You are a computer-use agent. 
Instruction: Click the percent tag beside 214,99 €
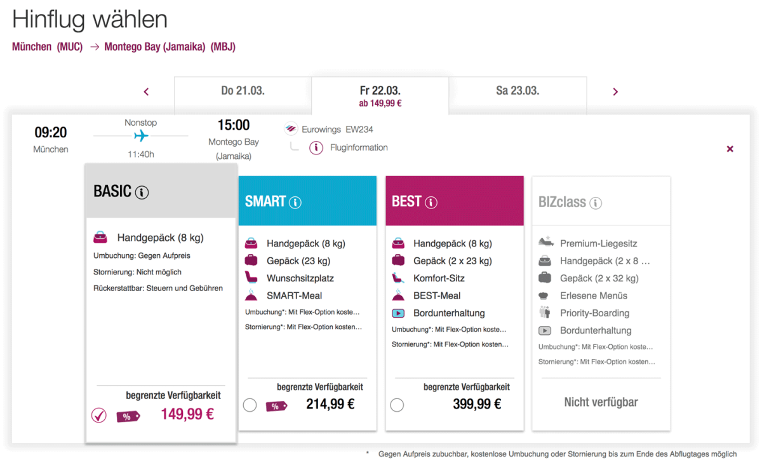point(276,406)
